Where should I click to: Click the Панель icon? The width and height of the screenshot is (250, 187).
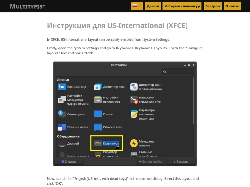pyautogui.click(x=98, y=114)
